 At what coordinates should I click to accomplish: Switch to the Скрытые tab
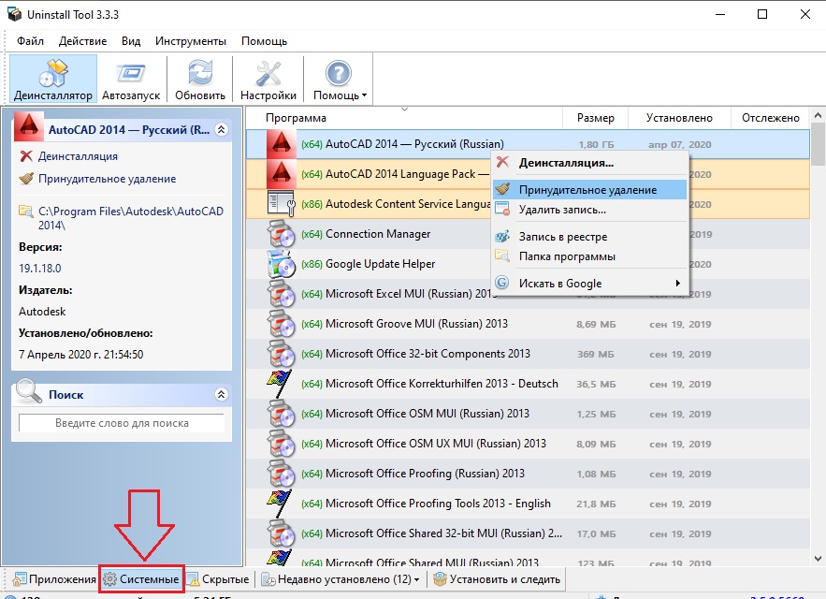pos(218,580)
